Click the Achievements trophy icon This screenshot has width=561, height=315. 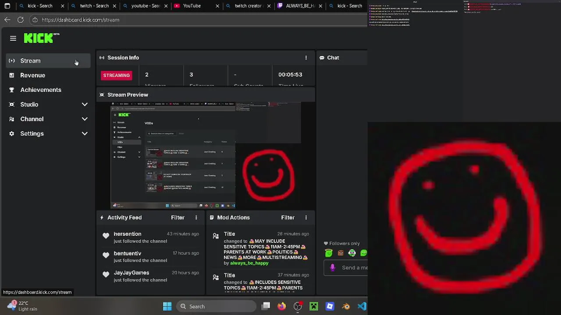12,90
